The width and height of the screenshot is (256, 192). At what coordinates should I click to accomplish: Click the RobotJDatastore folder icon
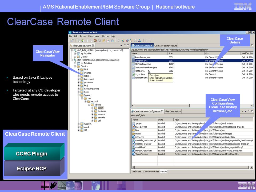point(82,89)
